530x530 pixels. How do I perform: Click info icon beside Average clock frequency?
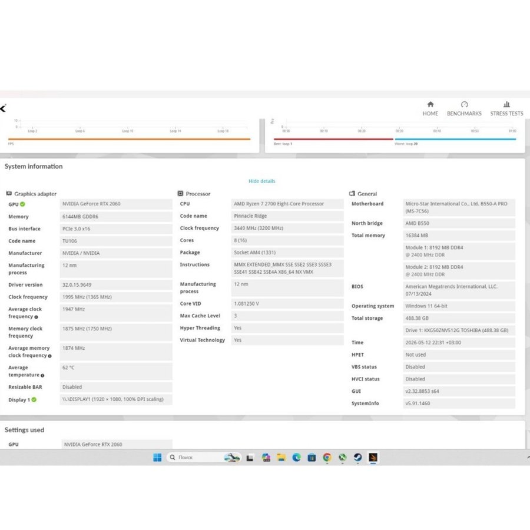[x=36, y=317]
